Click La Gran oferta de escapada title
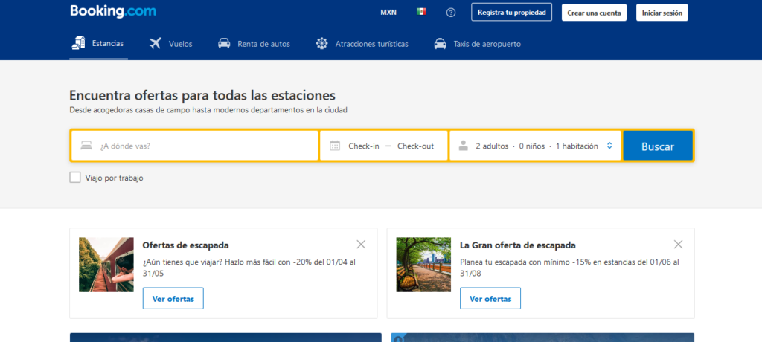 click(518, 245)
